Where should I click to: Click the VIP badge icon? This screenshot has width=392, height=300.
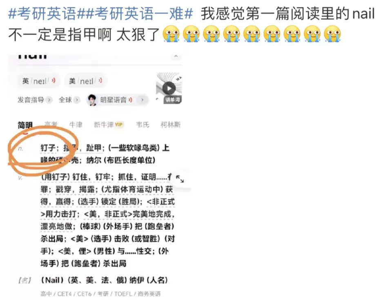coord(119,124)
